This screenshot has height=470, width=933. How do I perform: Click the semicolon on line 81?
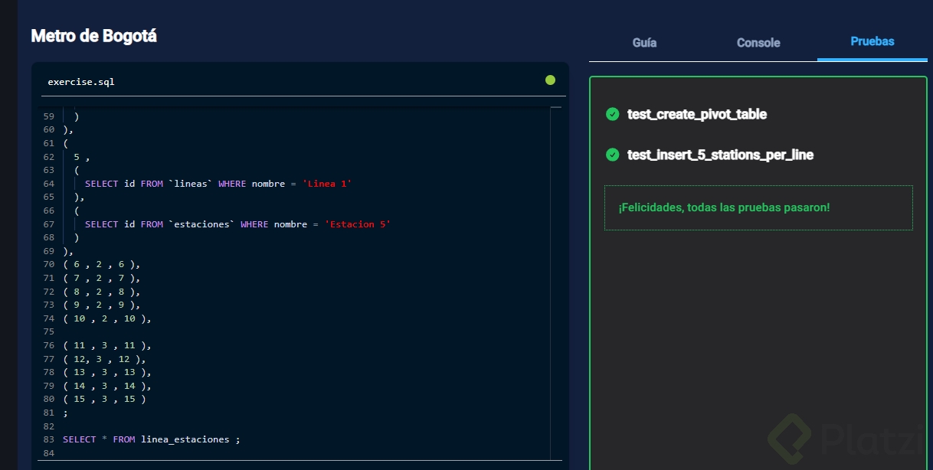(65, 413)
